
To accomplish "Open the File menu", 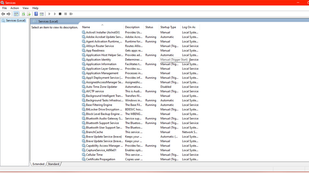I will click(5, 8).
